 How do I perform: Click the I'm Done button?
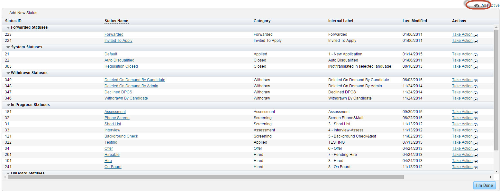[484, 186]
